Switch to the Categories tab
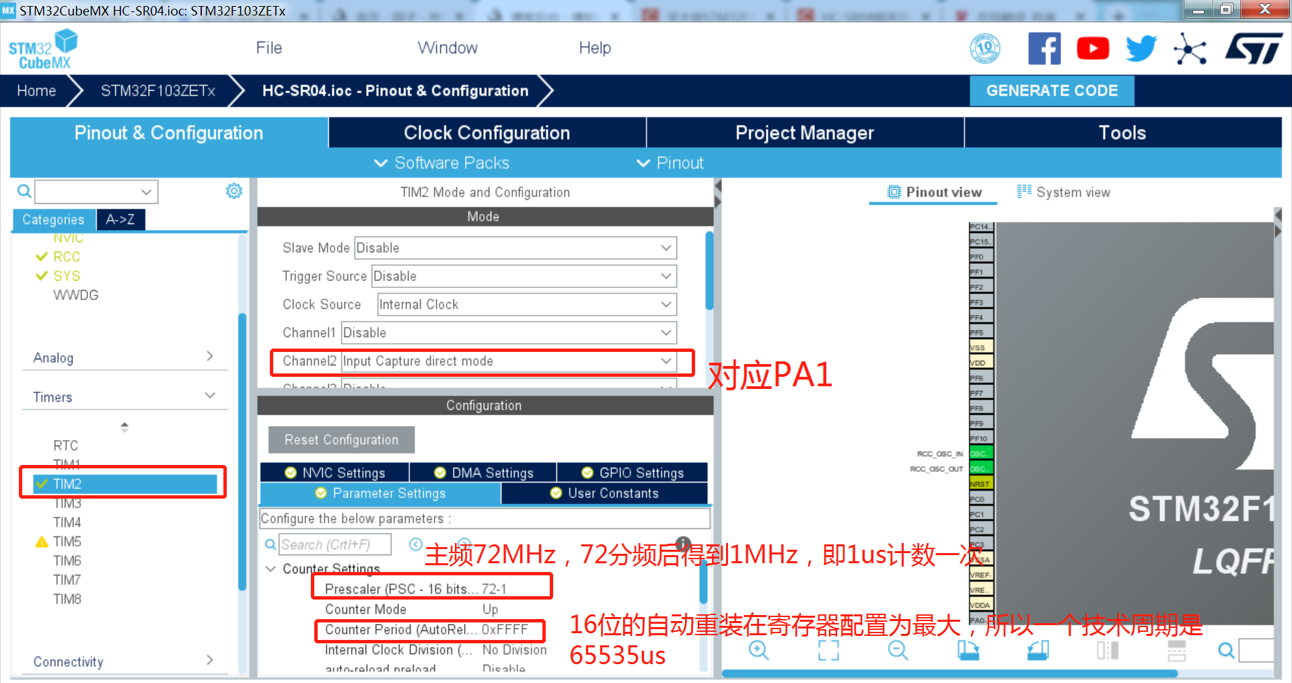Image resolution: width=1292 pixels, height=683 pixels. pos(54,219)
